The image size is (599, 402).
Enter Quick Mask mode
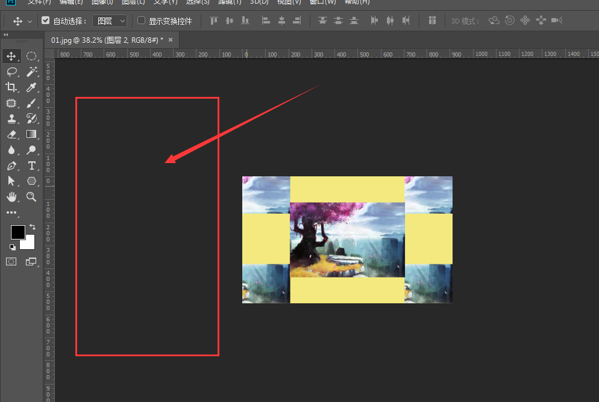(11, 261)
